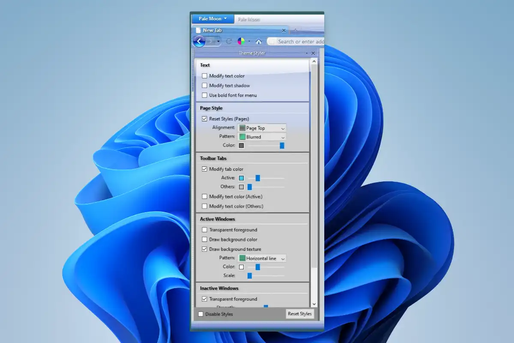Click the Page Style Color swatch
The width and height of the screenshot is (514, 343).
pyautogui.click(x=242, y=145)
